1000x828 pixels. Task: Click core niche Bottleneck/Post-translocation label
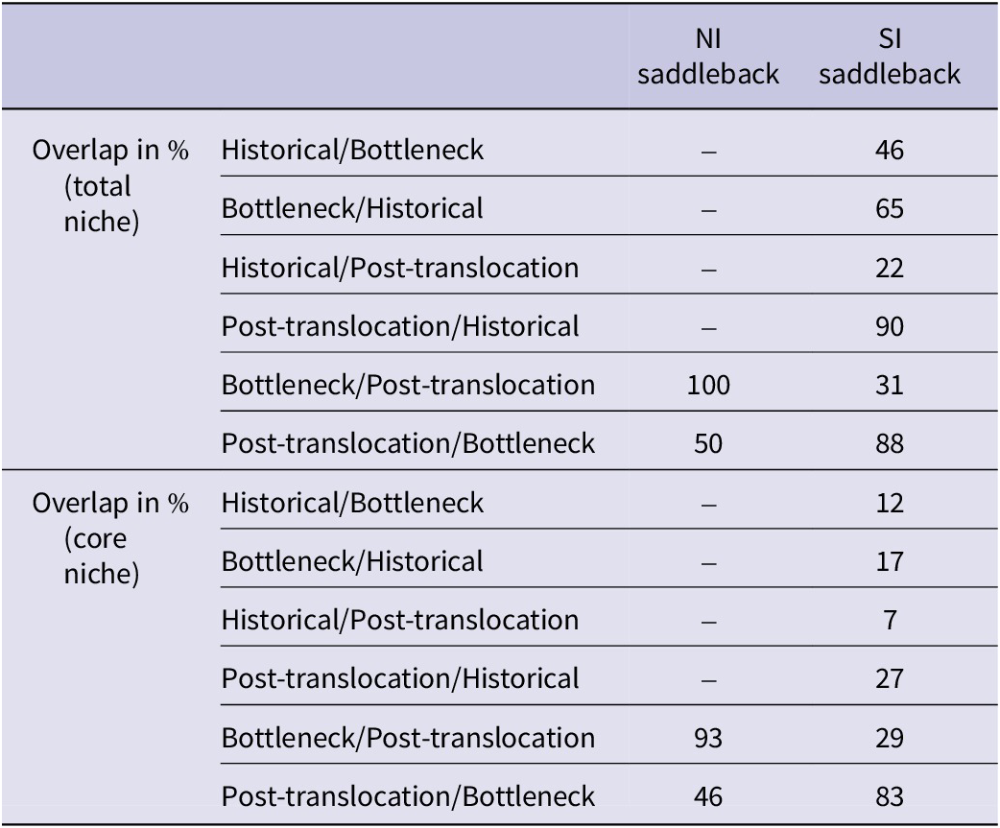[x=408, y=738]
